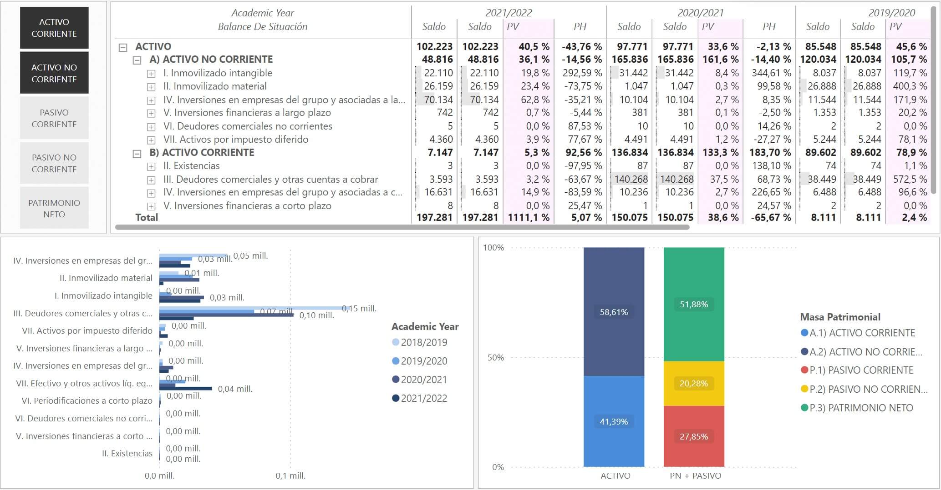This screenshot has height=490, width=941.
Task: Click the 2021/2022 column header in the table
Action: click(x=509, y=13)
